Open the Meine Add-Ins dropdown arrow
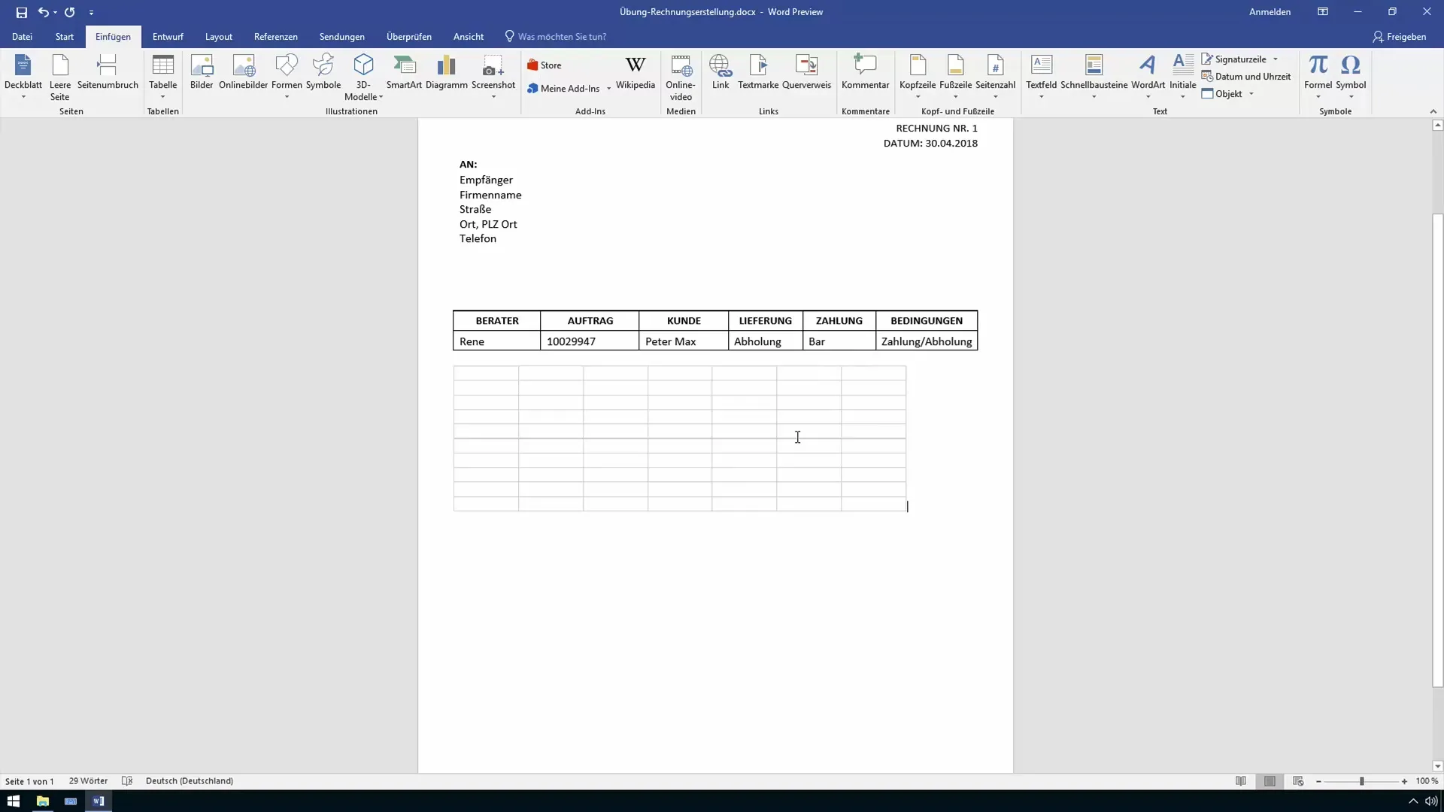Viewport: 1444px width, 812px height. click(x=608, y=89)
